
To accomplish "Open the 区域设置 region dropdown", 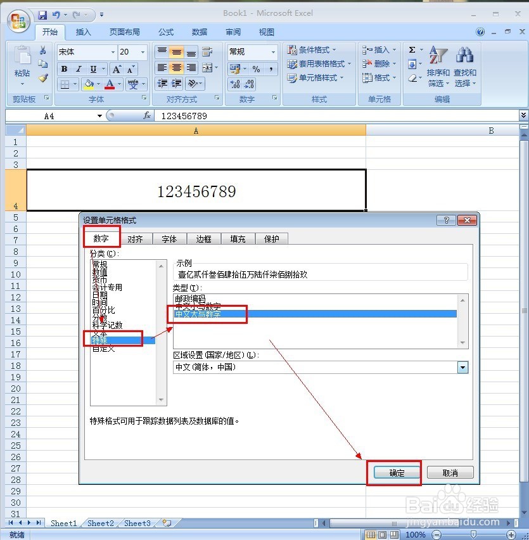I will [462, 367].
